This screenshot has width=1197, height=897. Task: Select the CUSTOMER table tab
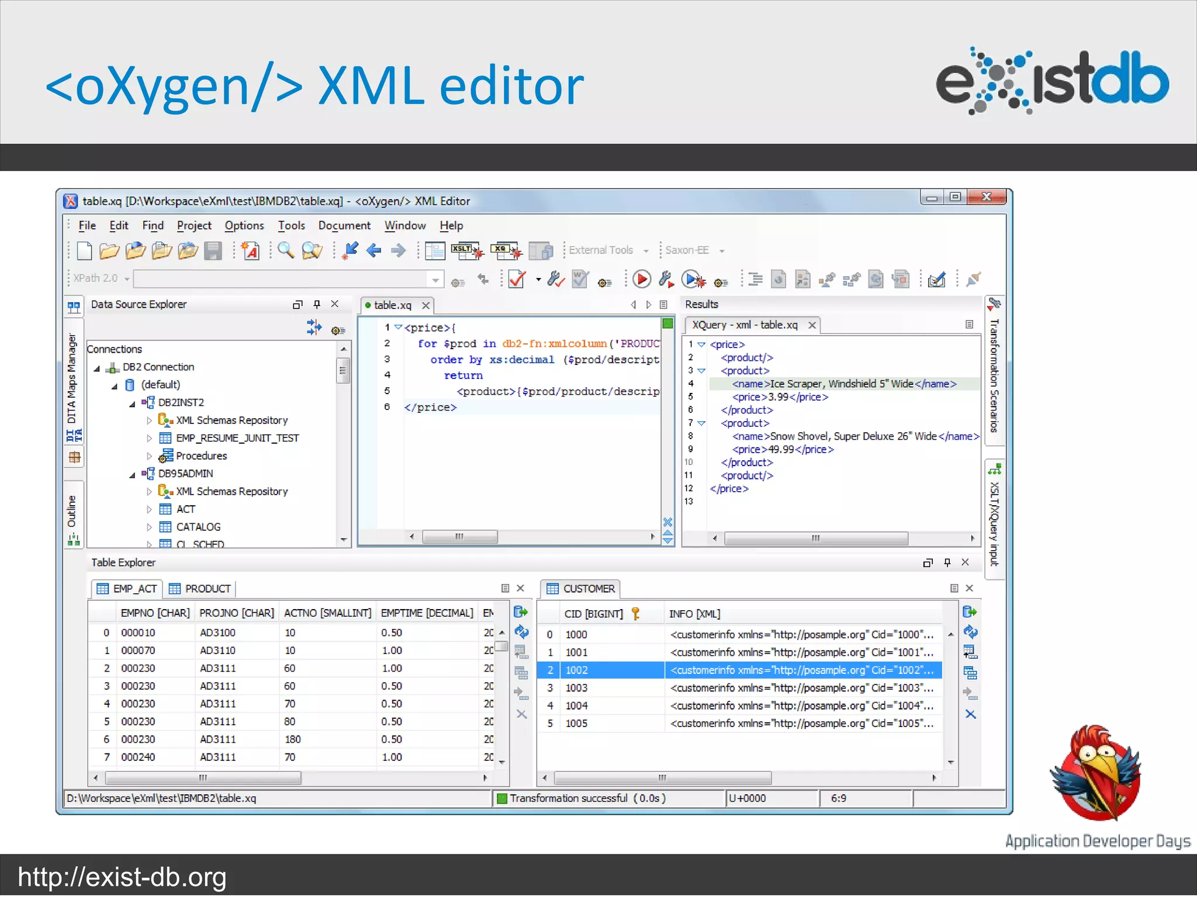coord(580,589)
